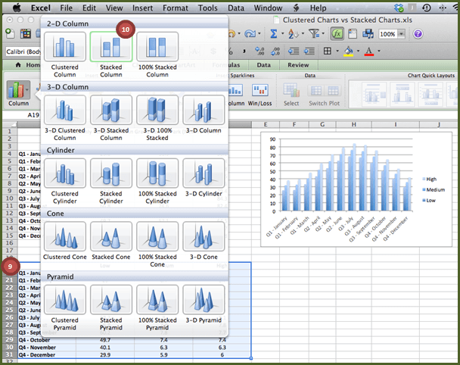The image size is (460, 365).
Task: Select the 3-D Cylinder chart
Action: tap(204, 173)
